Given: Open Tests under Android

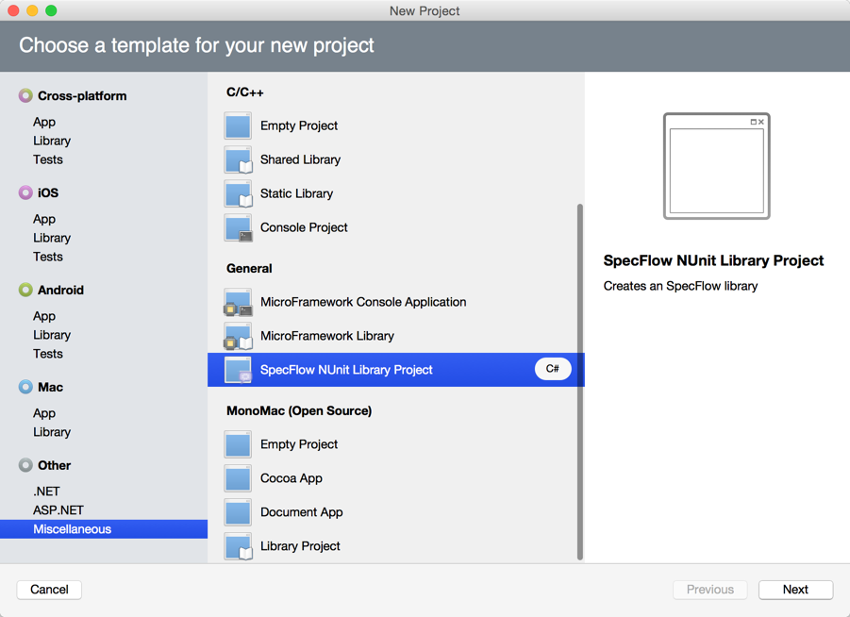Looking at the screenshot, I should (48, 354).
